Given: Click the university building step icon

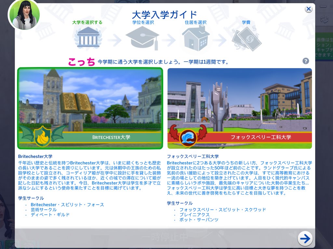Looking at the screenshot, I should click(x=88, y=38).
